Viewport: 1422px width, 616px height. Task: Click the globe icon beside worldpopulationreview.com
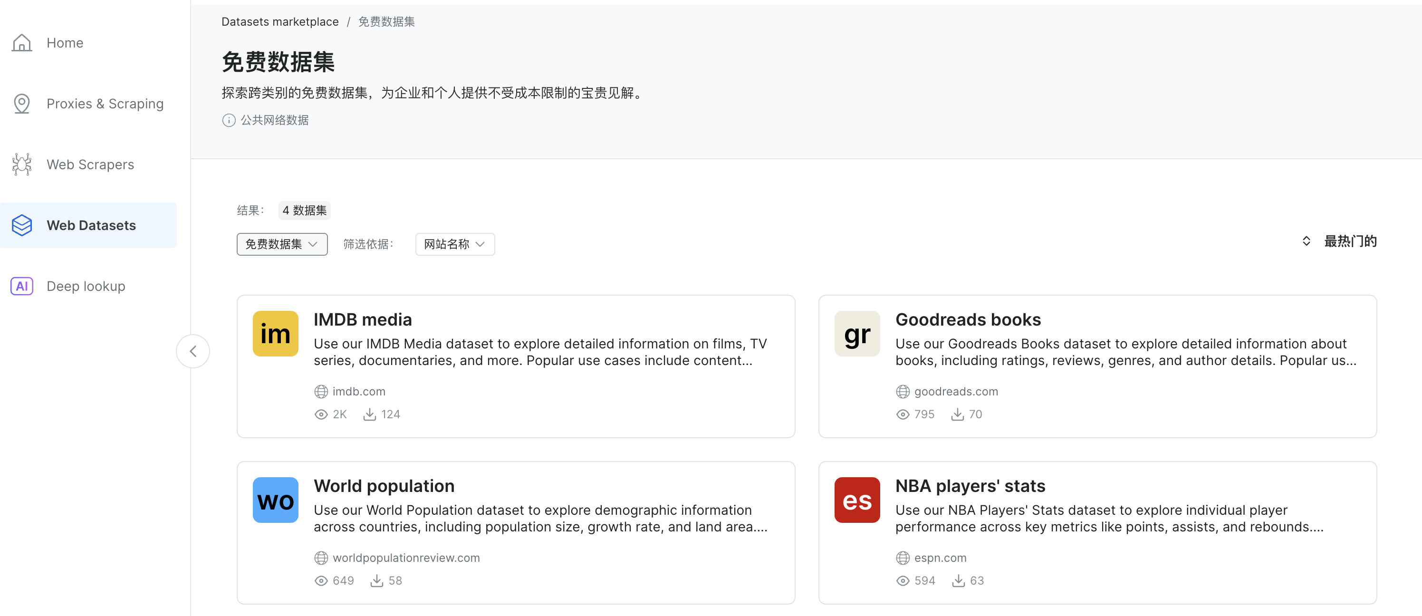pyautogui.click(x=321, y=558)
